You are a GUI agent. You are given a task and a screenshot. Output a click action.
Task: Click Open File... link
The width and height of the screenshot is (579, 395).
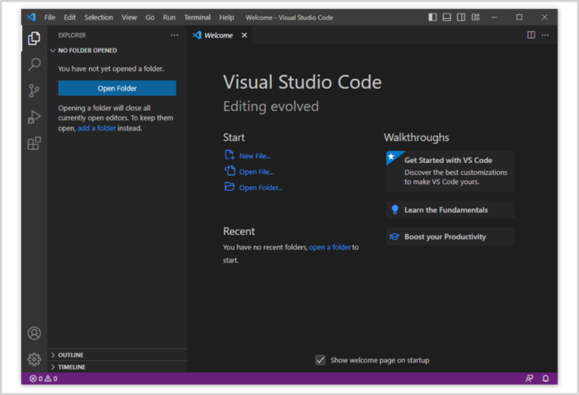point(256,172)
